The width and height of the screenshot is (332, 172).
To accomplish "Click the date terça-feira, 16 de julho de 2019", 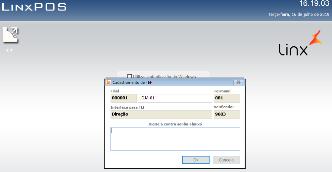I will [299, 15].
